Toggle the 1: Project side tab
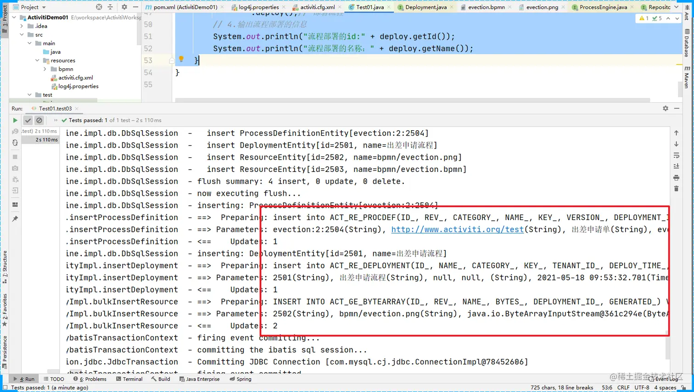Screen dimensions: 694x392 coord(5,18)
